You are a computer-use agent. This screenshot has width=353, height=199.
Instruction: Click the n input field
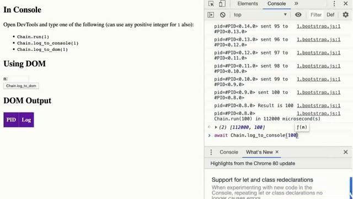pos(19,78)
